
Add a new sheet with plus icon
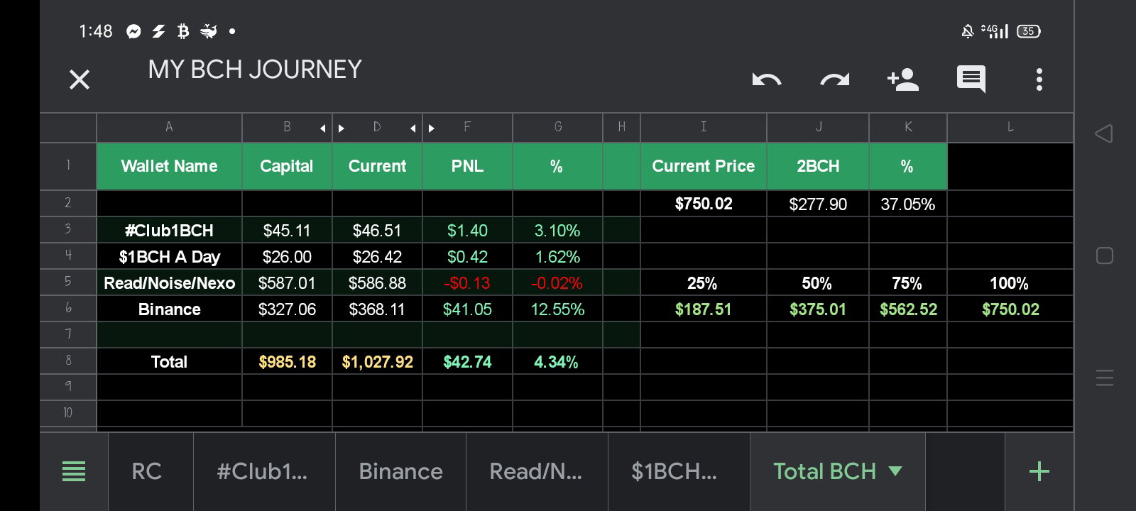point(1039,471)
